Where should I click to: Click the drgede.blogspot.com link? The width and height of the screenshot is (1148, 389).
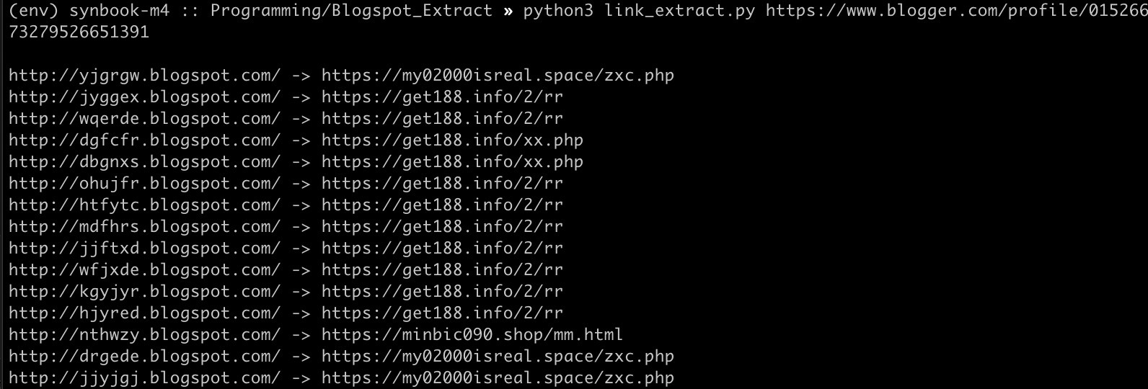(145, 357)
